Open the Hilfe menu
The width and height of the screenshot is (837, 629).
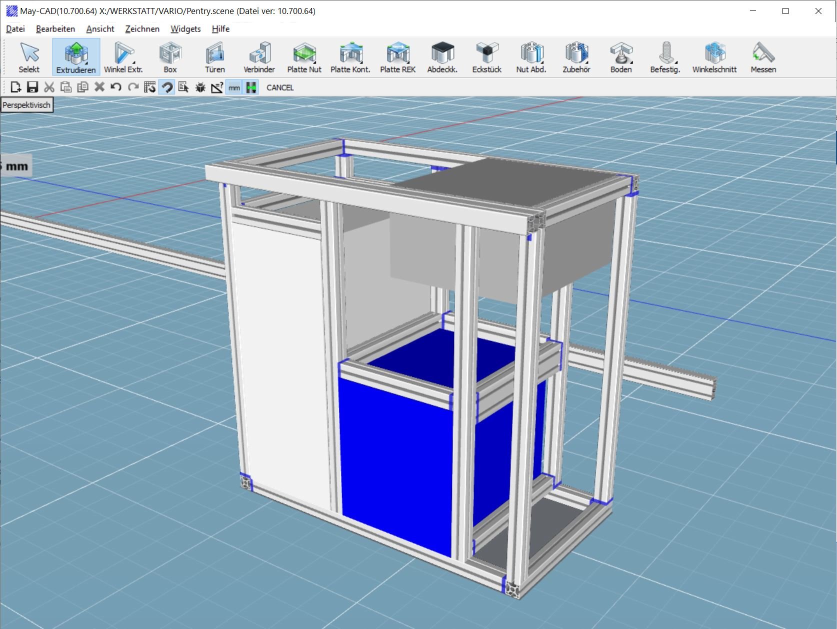click(x=220, y=29)
